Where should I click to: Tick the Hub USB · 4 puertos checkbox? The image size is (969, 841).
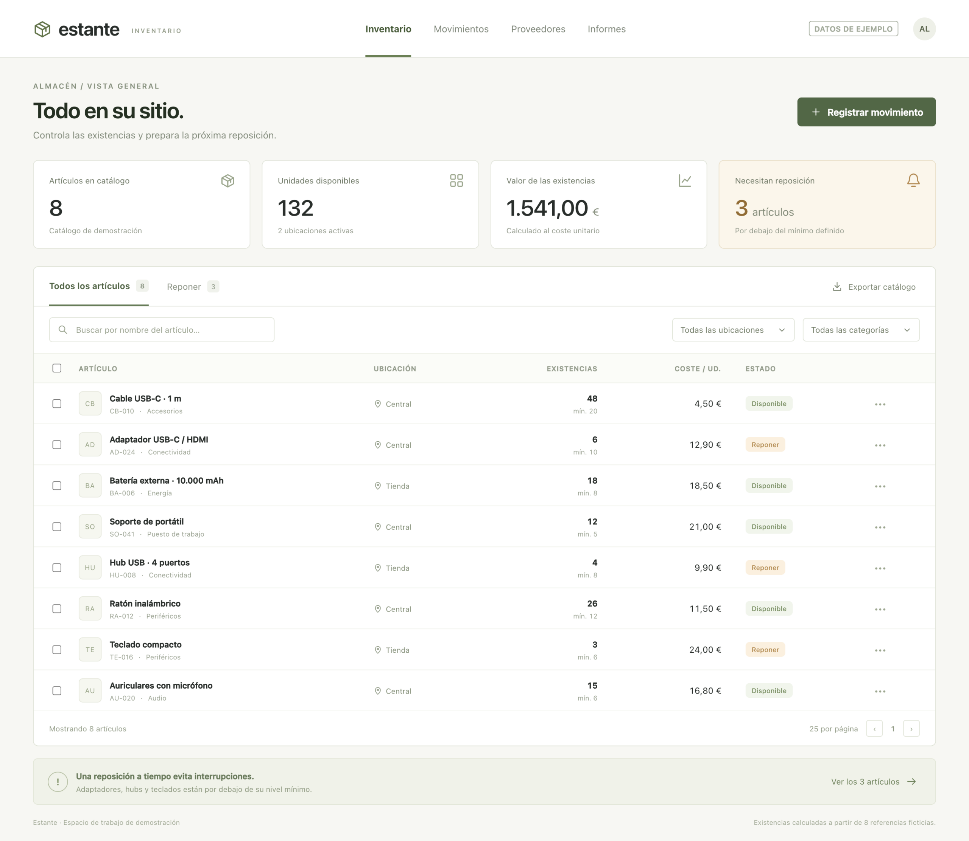57,568
